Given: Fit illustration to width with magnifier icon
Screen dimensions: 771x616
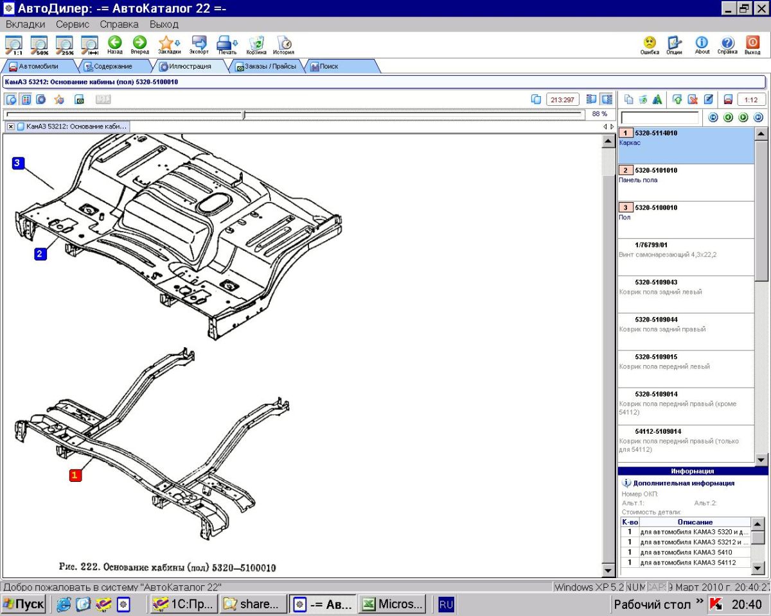Looking at the screenshot, I should pyautogui.click(x=89, y=44).
